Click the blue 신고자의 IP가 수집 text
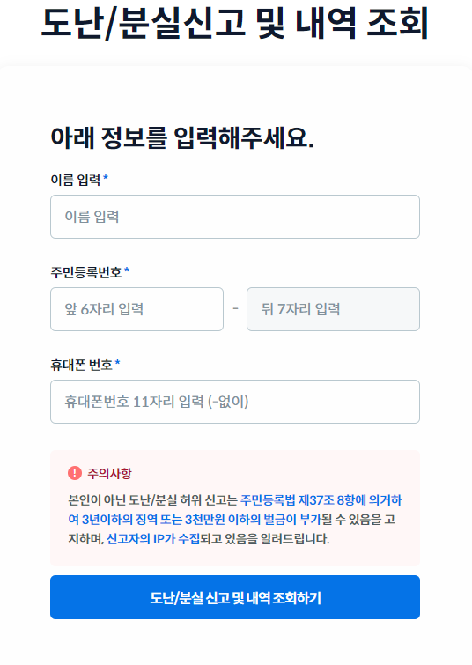This screenshot has height=665, width=472. point(153,539)
